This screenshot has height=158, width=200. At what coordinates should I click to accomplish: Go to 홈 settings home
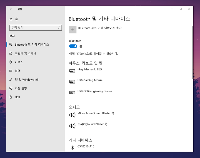(36, 19)
